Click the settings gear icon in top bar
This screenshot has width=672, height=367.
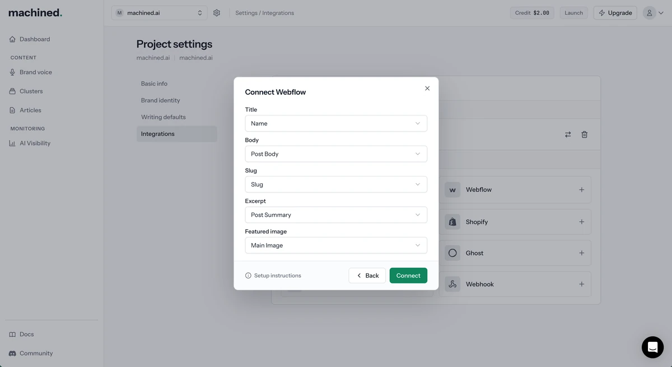(x=217, y=13)
